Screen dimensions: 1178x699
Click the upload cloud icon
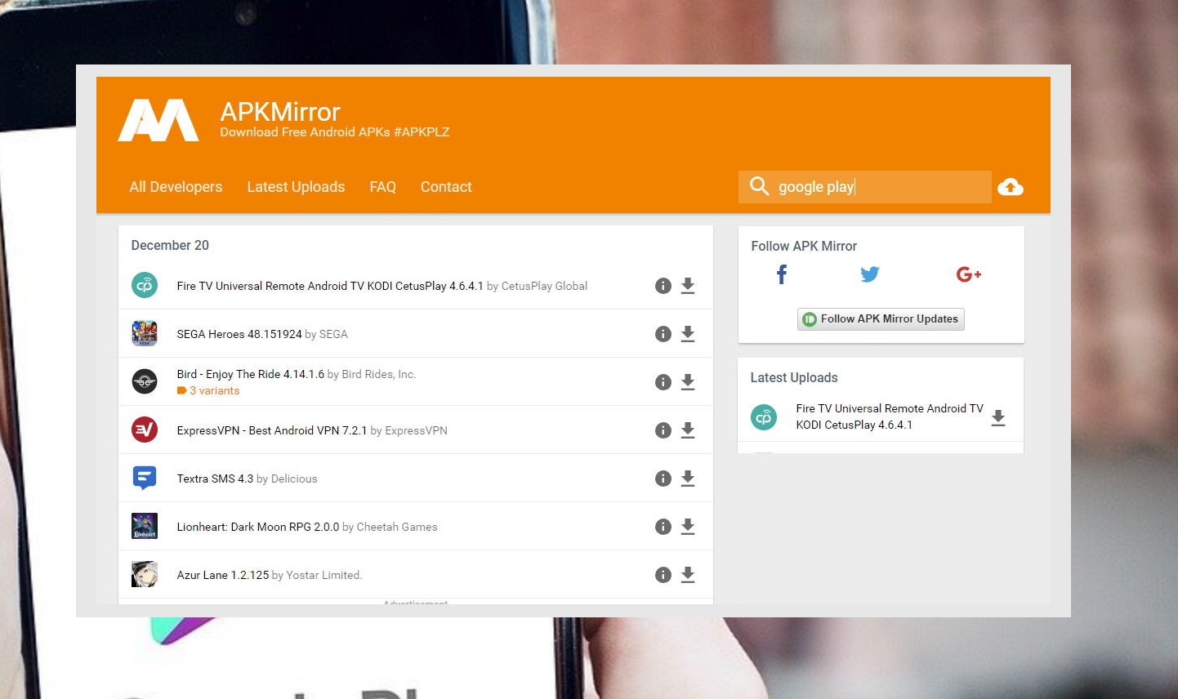pyautogui.click(x=1011, y=187)
